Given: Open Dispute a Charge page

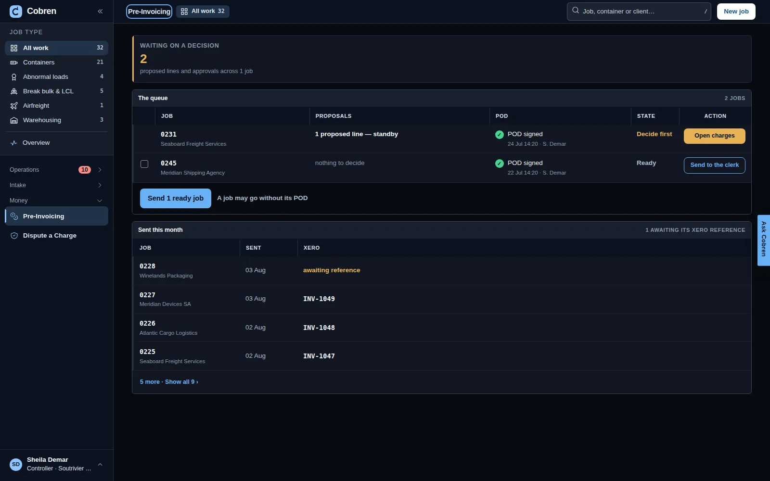Looking at the screenshot, I should [57, 236].
